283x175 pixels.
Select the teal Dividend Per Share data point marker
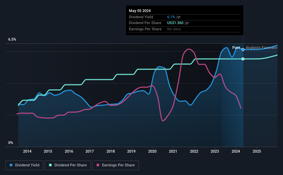point(243,59)
